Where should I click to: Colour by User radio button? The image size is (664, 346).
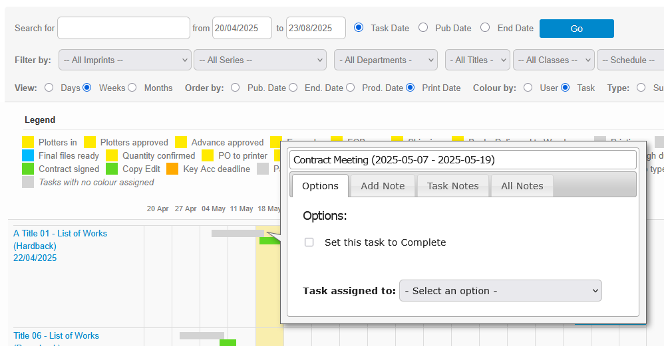pos(528,88)
